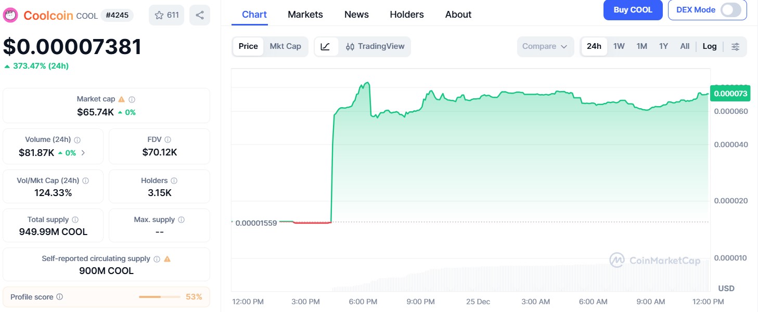This screenshot has height=312, width=758.
Task: Open the 1Y chart timeframe
Action: tap(663, 46)
